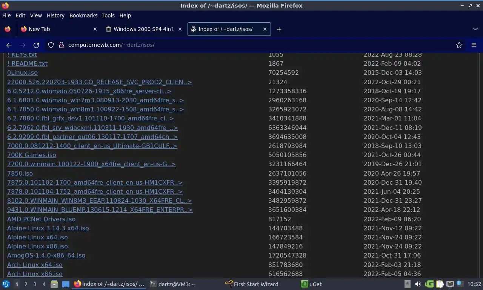
Task: Open Firefox View pinned tab icon
Action: 8,29
